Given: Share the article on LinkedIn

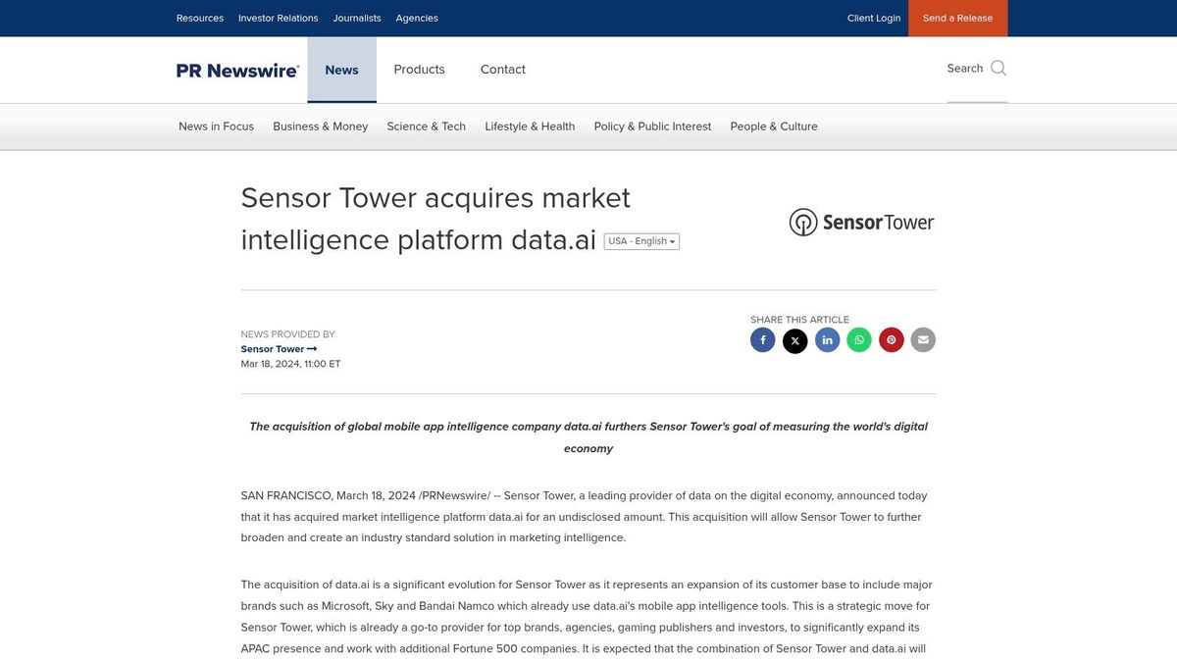Looking at the screenshot, I should 827,339.
